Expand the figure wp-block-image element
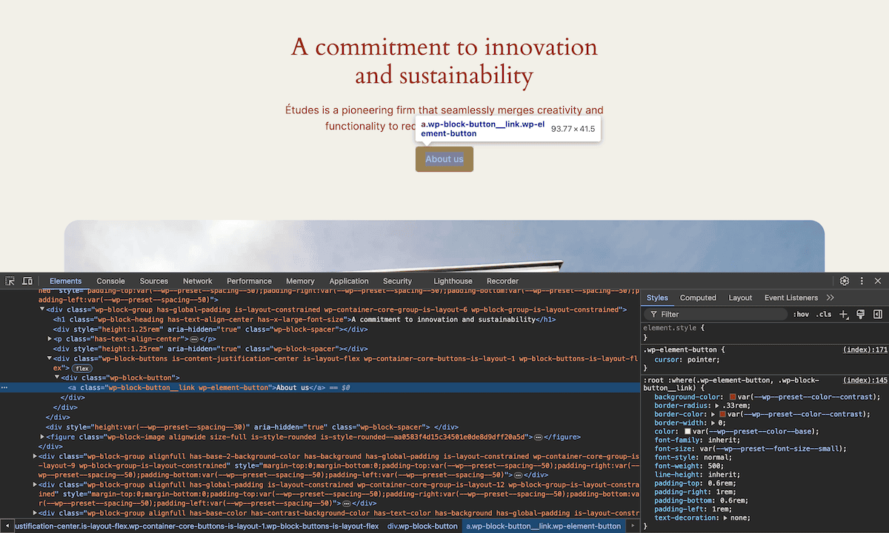 pos(42,436)
